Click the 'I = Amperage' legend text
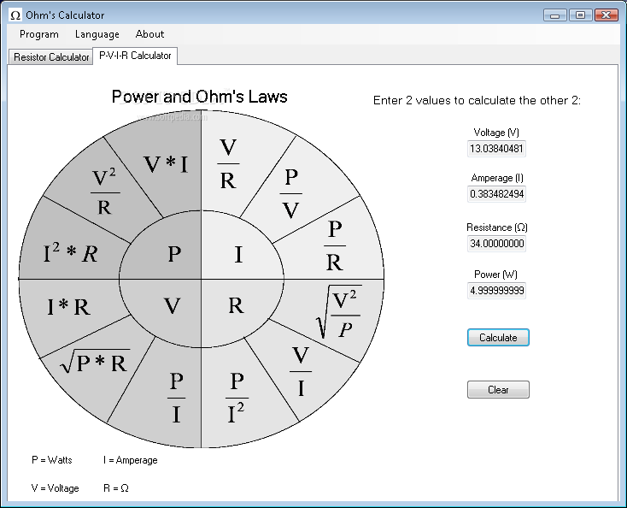 pyautogui.click(x=131, y=460)
